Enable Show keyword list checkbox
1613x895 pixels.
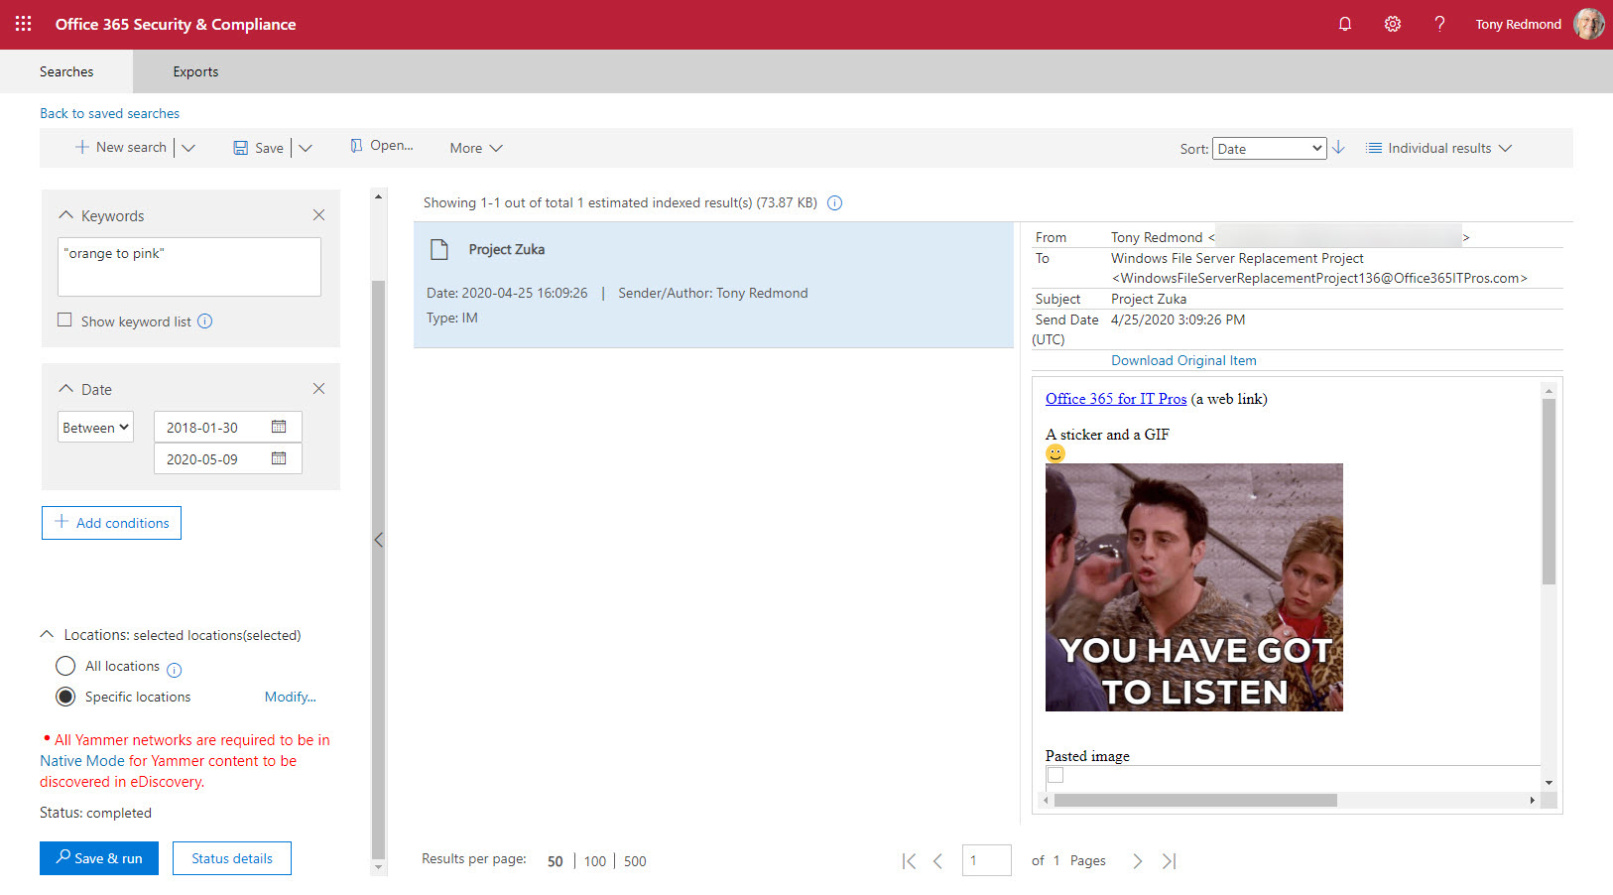[64, 320]
